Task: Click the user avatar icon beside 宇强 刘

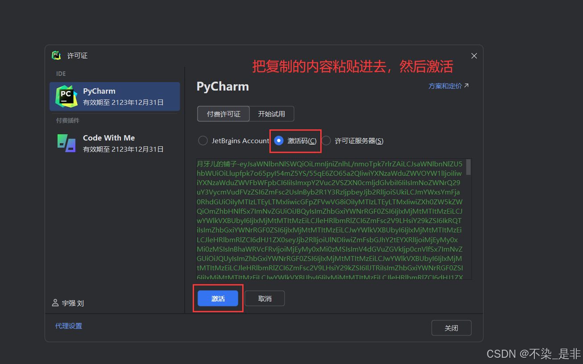Action: [55, 303]
